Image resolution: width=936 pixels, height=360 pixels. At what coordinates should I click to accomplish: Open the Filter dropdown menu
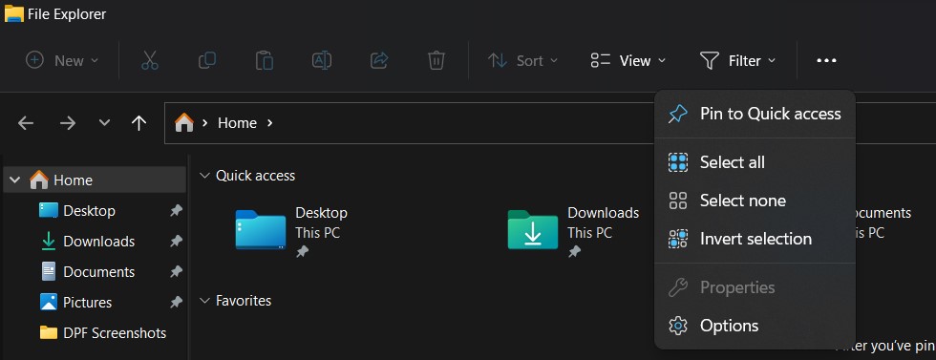tap(737, 60)
